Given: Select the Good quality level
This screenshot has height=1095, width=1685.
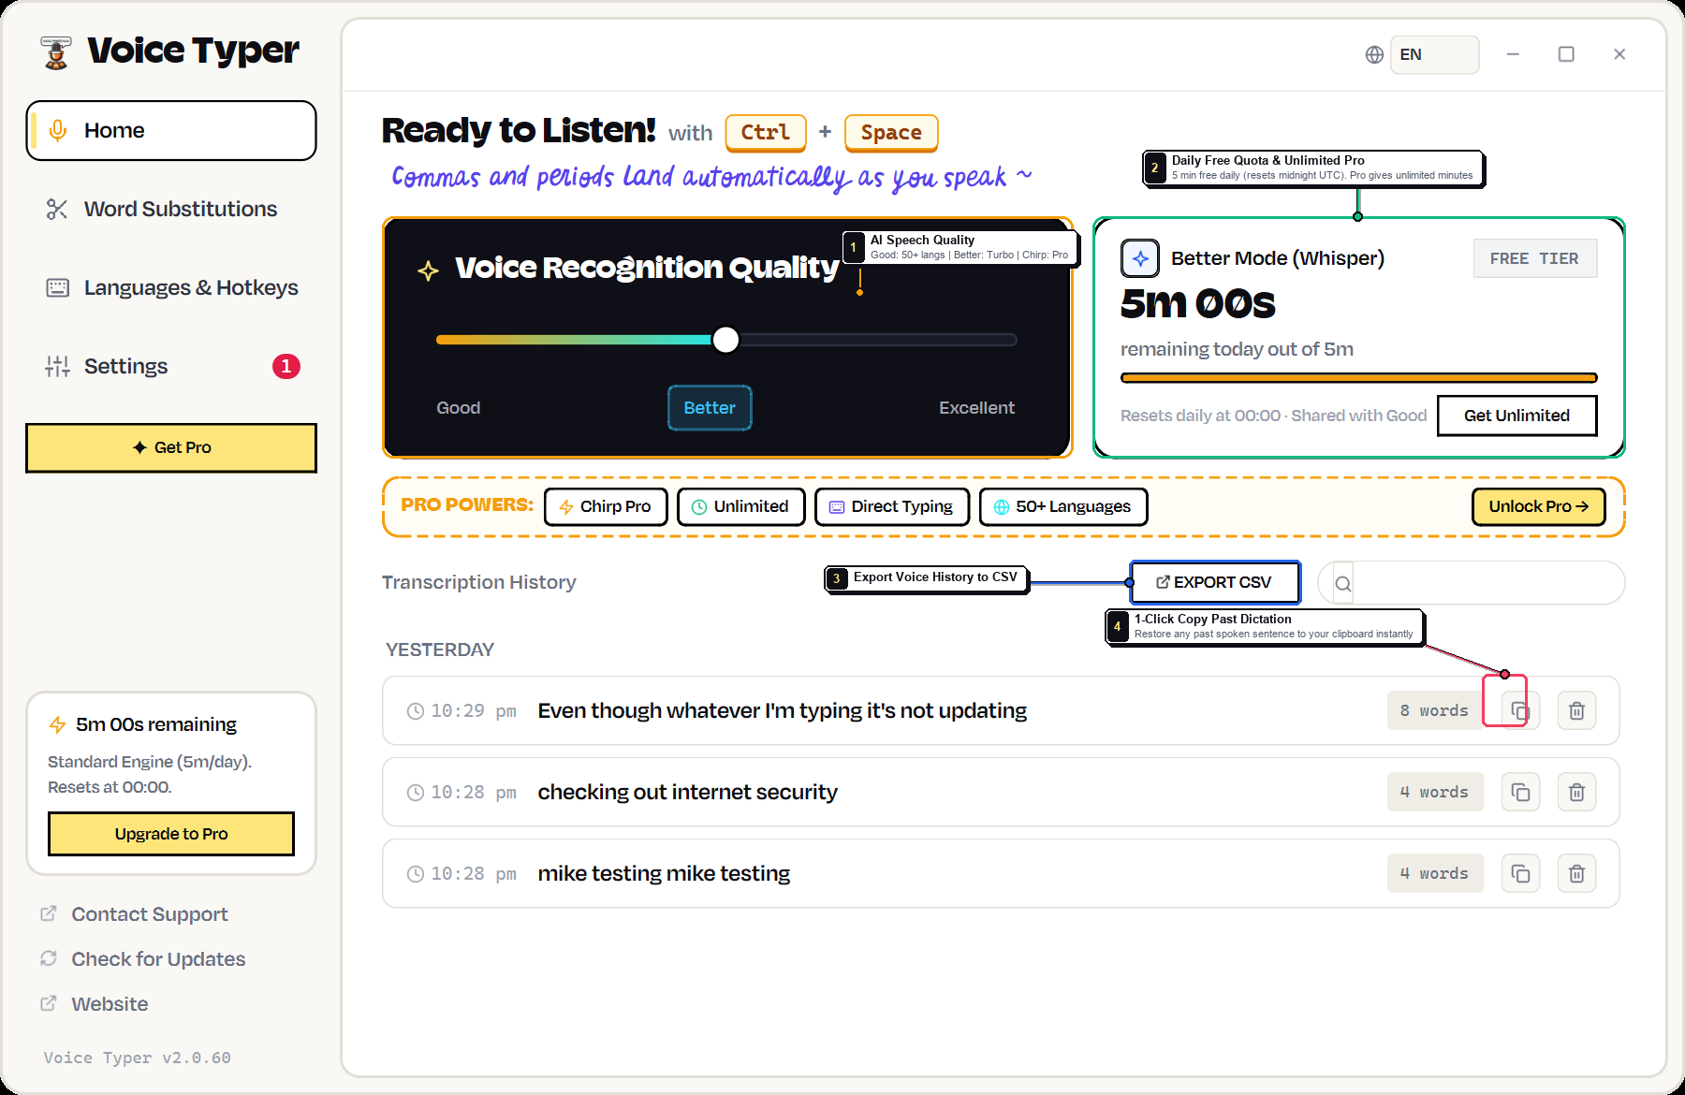Looking at the screenshot, I should 458,408.
